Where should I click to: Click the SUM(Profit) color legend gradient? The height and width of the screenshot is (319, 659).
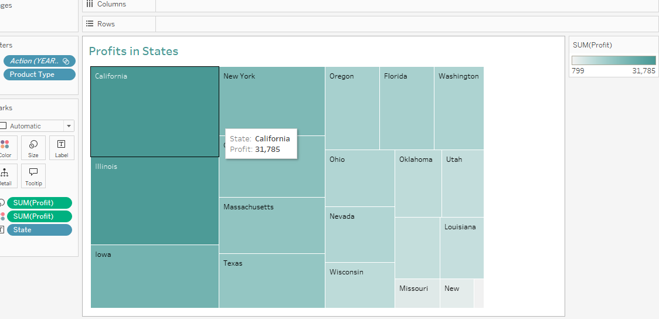click(614, 60)
